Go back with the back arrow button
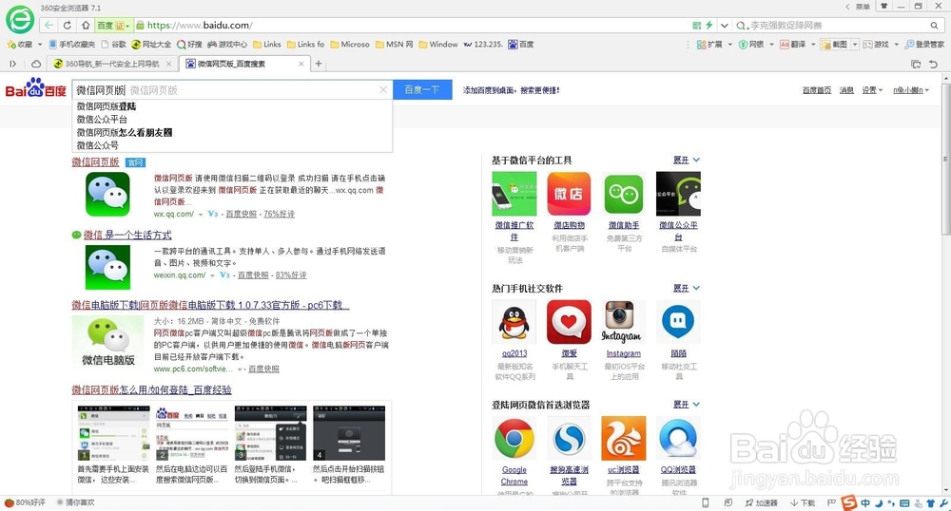The height and width of the screenshot is (511, 951). [49, 26]
